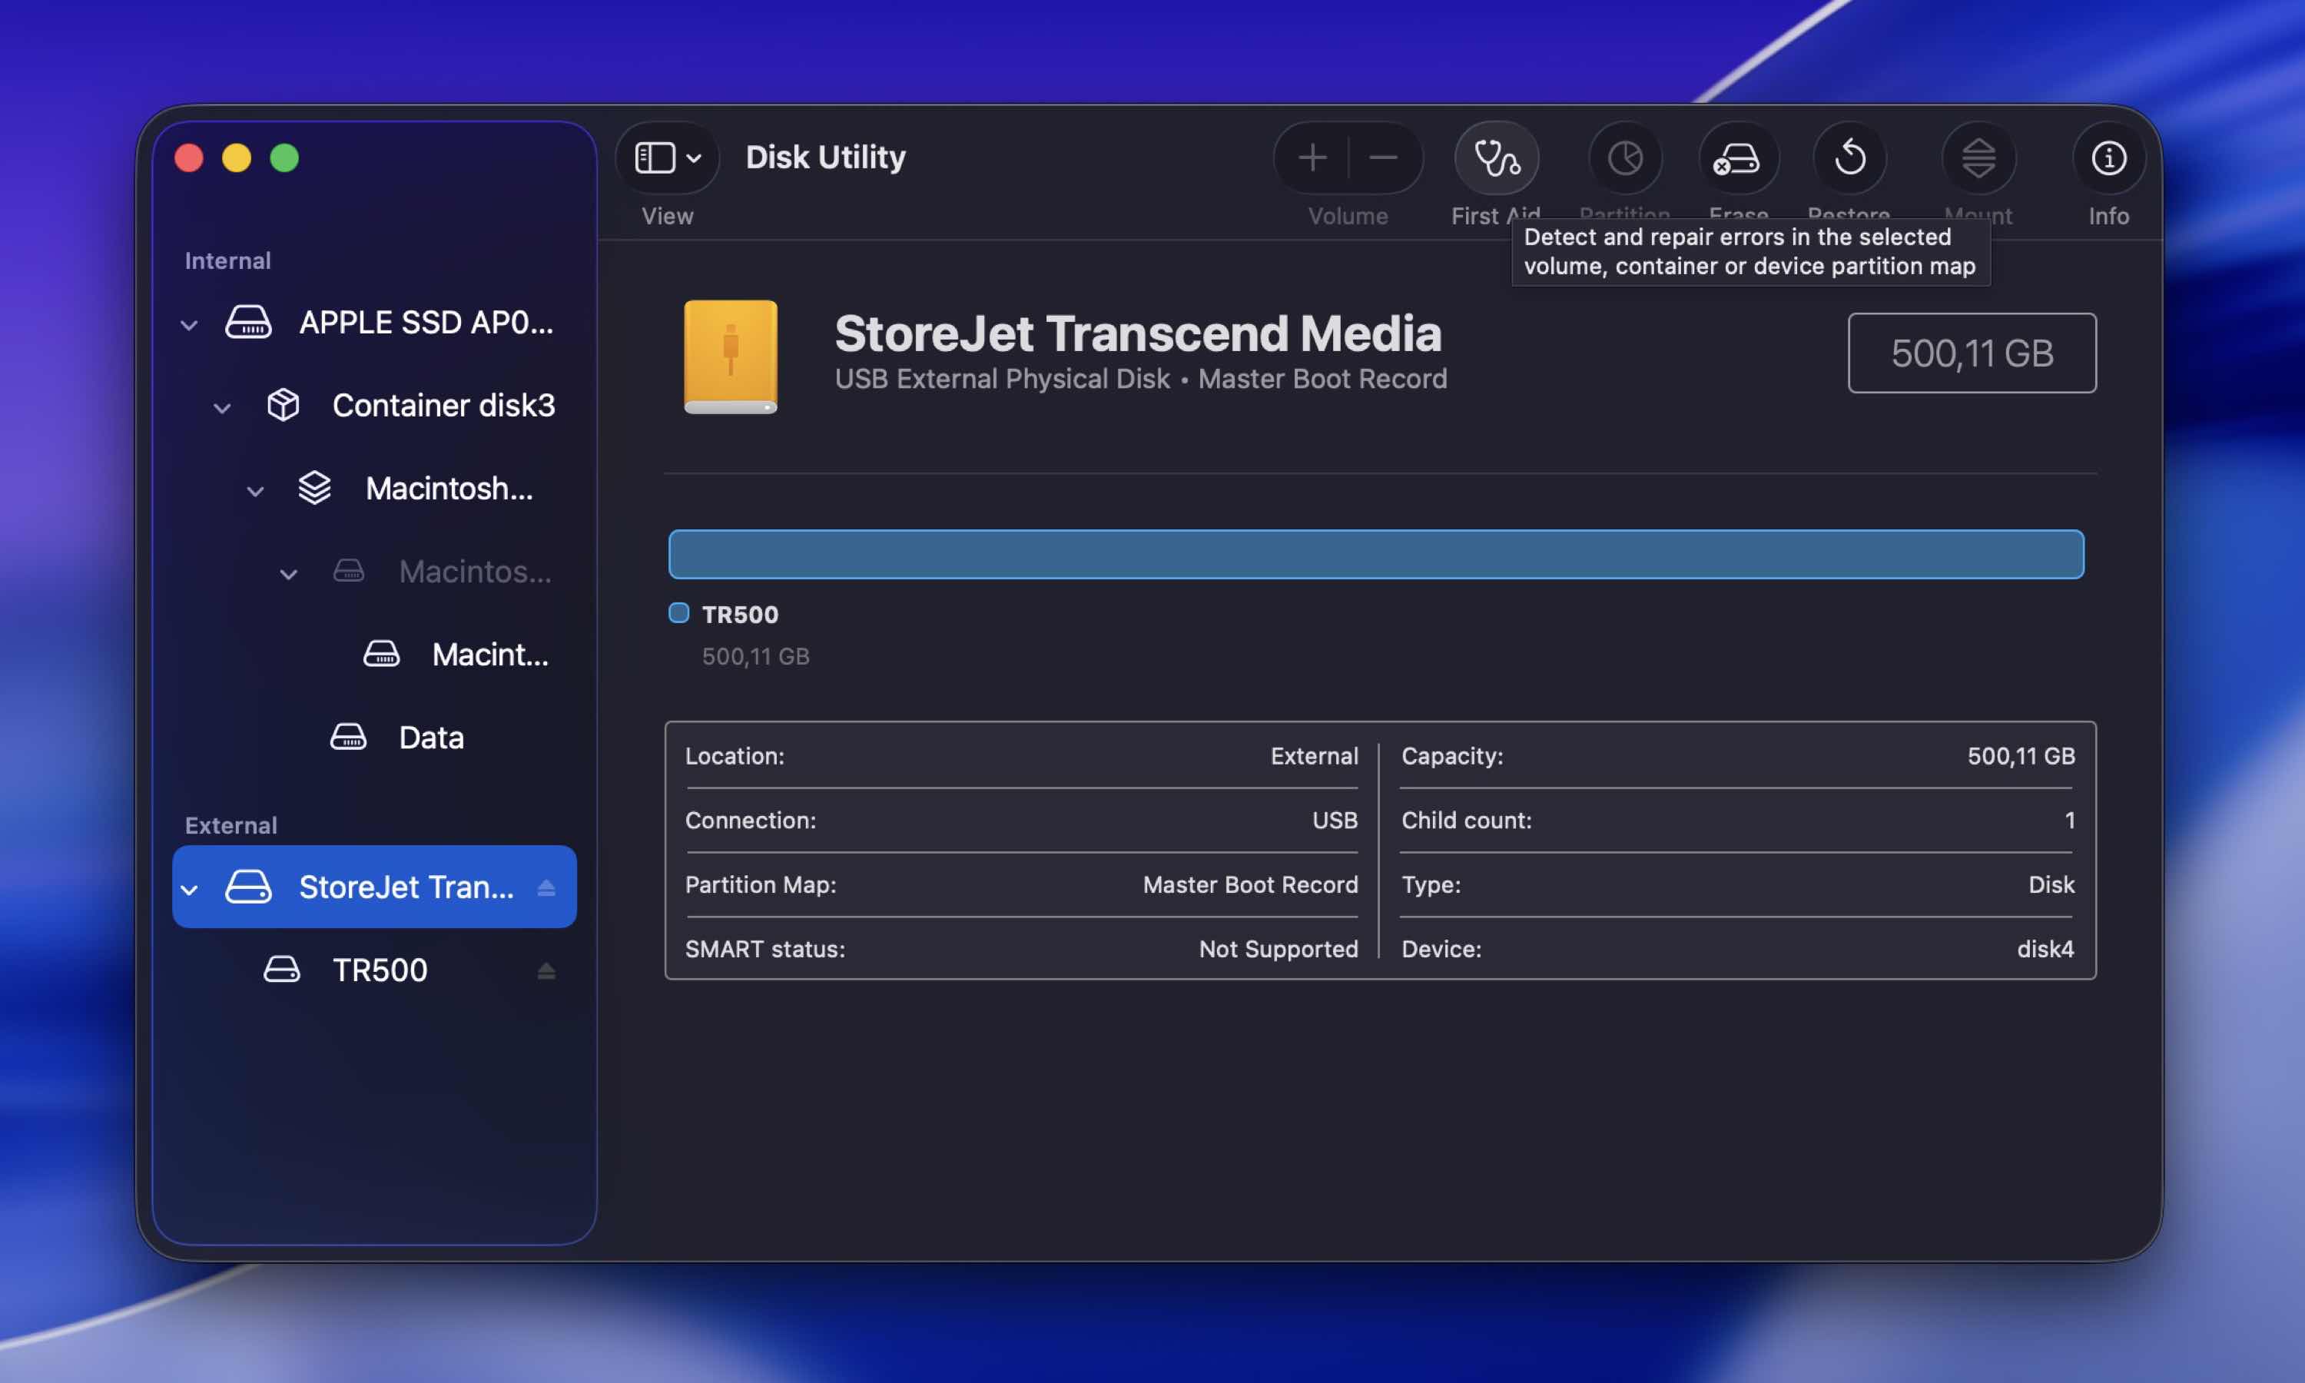
Task: Eject the StoreJet Transcend disk
Action: click(x=547, y=888)
